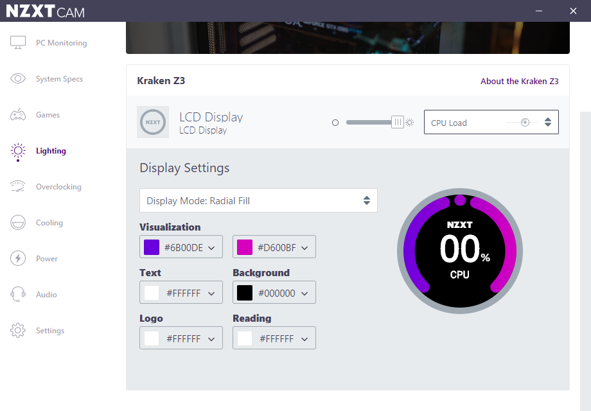
Task: Select the Lighting menu item
Action: point(51,151)
